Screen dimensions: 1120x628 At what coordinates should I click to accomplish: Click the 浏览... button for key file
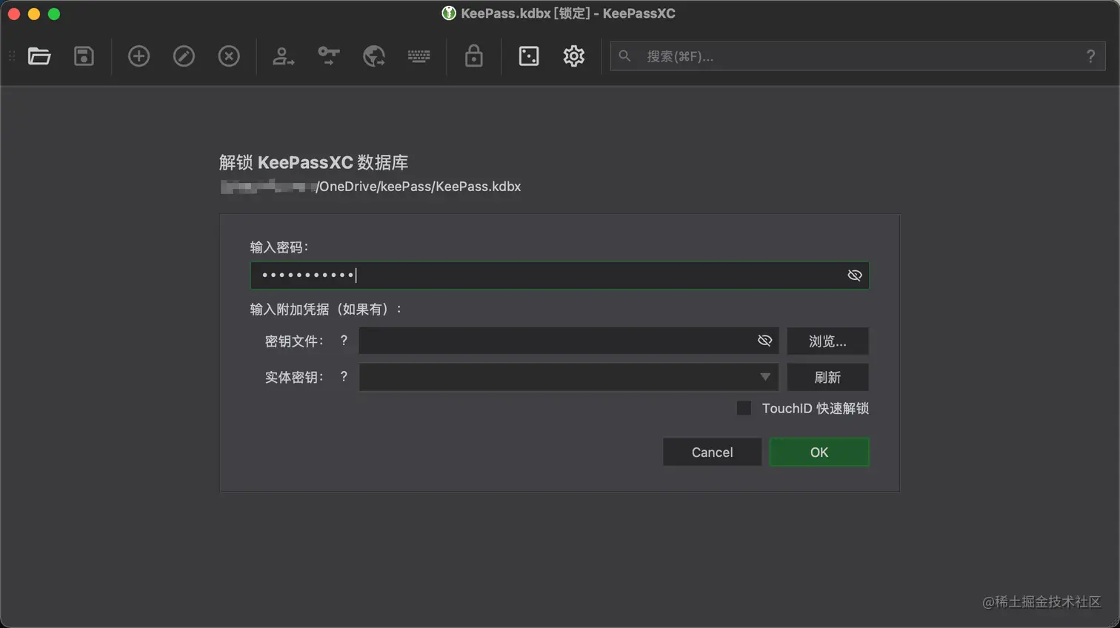[827, 341]
